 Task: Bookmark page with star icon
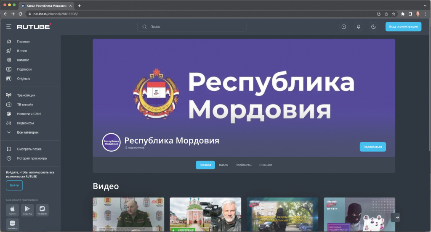tap(394, 14)
